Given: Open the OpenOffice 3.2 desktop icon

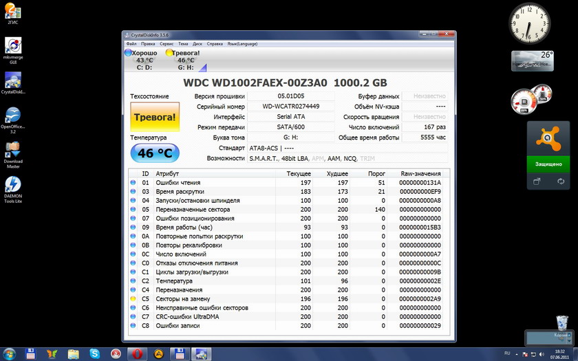Looking at the screenshot, I should click(13, 120).
